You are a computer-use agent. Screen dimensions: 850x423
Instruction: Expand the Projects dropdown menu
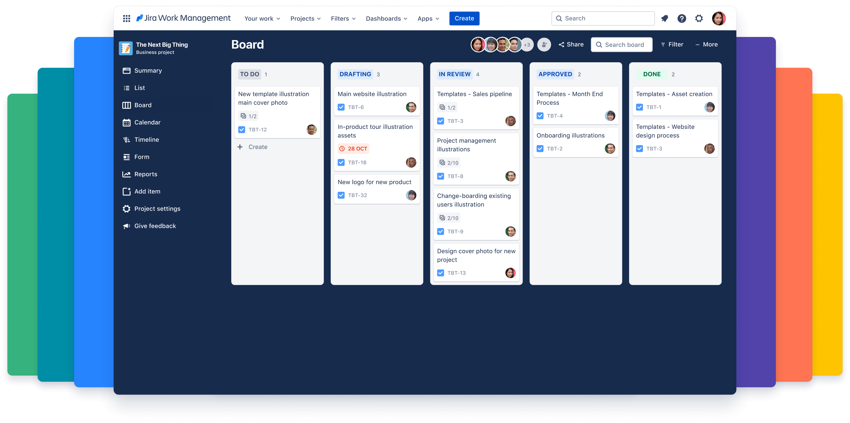[306, 18]
